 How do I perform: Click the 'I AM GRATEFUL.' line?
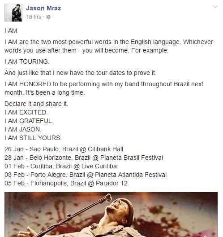pyautogui.click(x=29, y=121)
